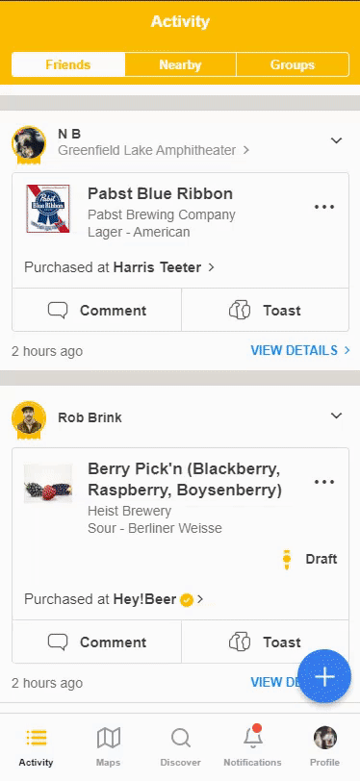Switch to the Nearby tab
Image resolution: width=360 pixels, height=781 pixels.
(180, 64)
